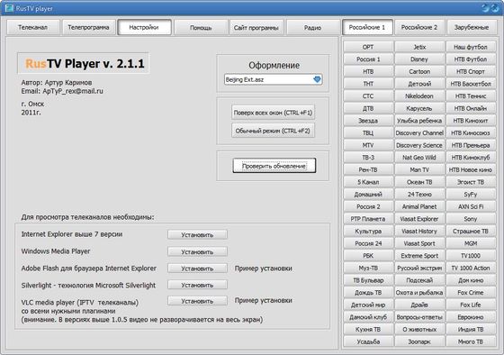Open the Зарубежные channels tab
The width and height of the screenshot is (504, 355).
coord(472,27)
